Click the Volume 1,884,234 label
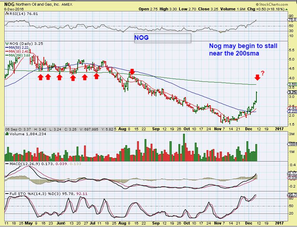This screenshot has width=297, height=227. coord(28,134)
